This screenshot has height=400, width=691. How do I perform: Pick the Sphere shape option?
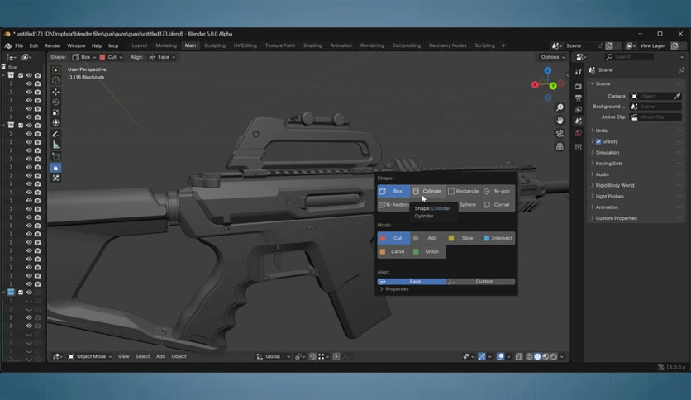pyautogui.click(x=467, y=205)
